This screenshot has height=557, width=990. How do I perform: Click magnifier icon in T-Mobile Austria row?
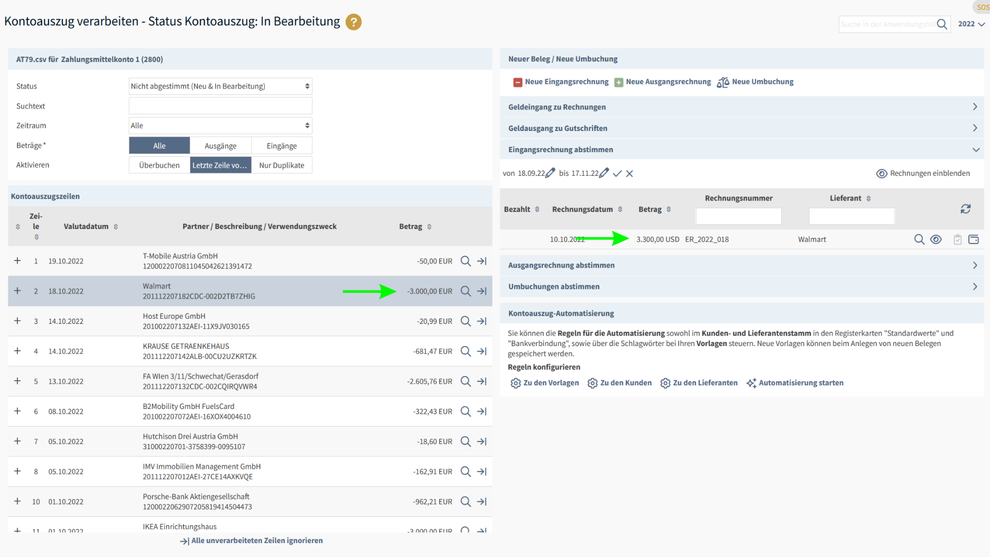pyautogui.click(x=465, y=261)
